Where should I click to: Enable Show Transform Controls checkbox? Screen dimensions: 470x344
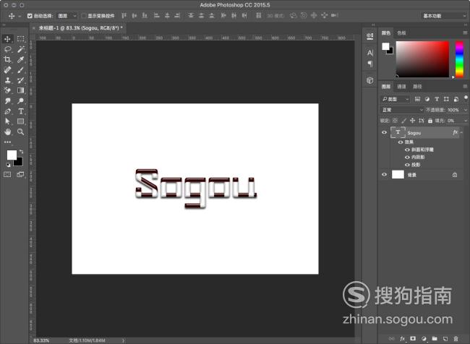(84, 16)
